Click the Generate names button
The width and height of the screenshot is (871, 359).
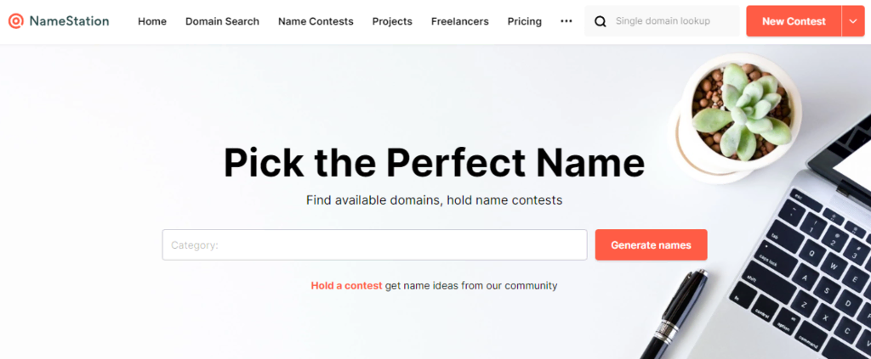[x=651, y=245]
